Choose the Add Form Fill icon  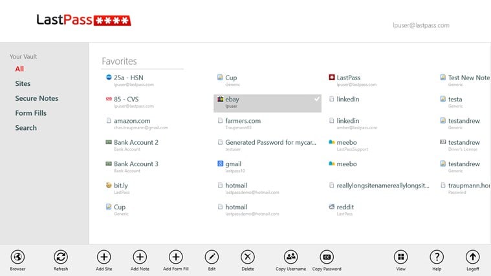[x=176, y=257]
